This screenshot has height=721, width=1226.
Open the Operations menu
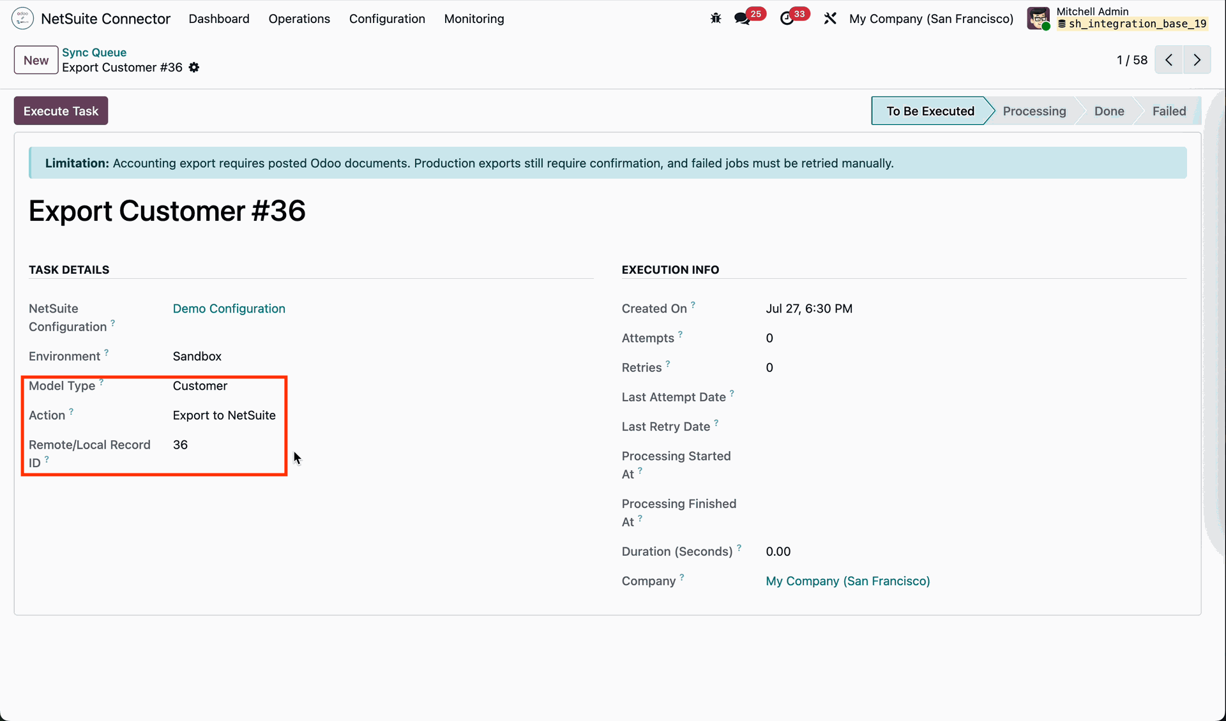[299, 19]
